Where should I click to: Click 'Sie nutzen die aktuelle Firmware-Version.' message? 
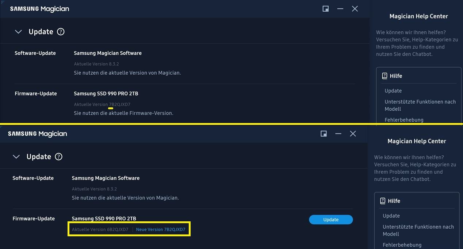tap(123, 113)
